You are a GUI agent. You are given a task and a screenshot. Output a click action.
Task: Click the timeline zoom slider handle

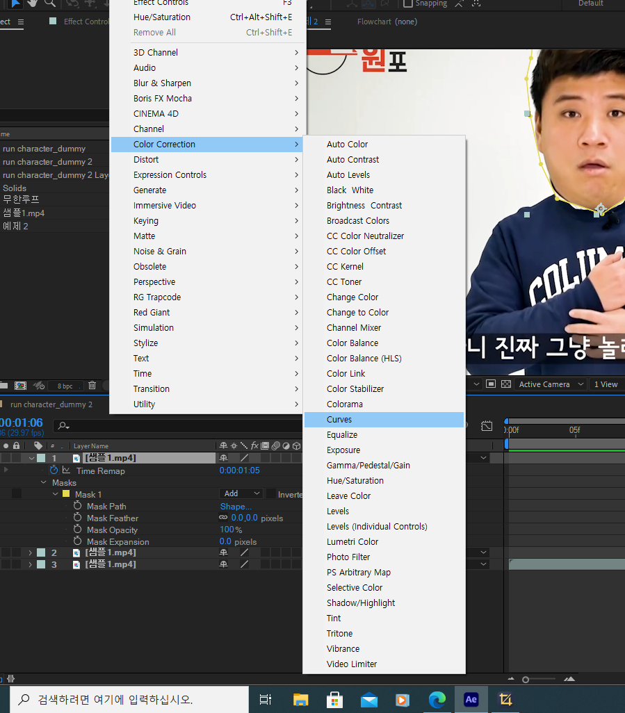click(x=526, y=680)
